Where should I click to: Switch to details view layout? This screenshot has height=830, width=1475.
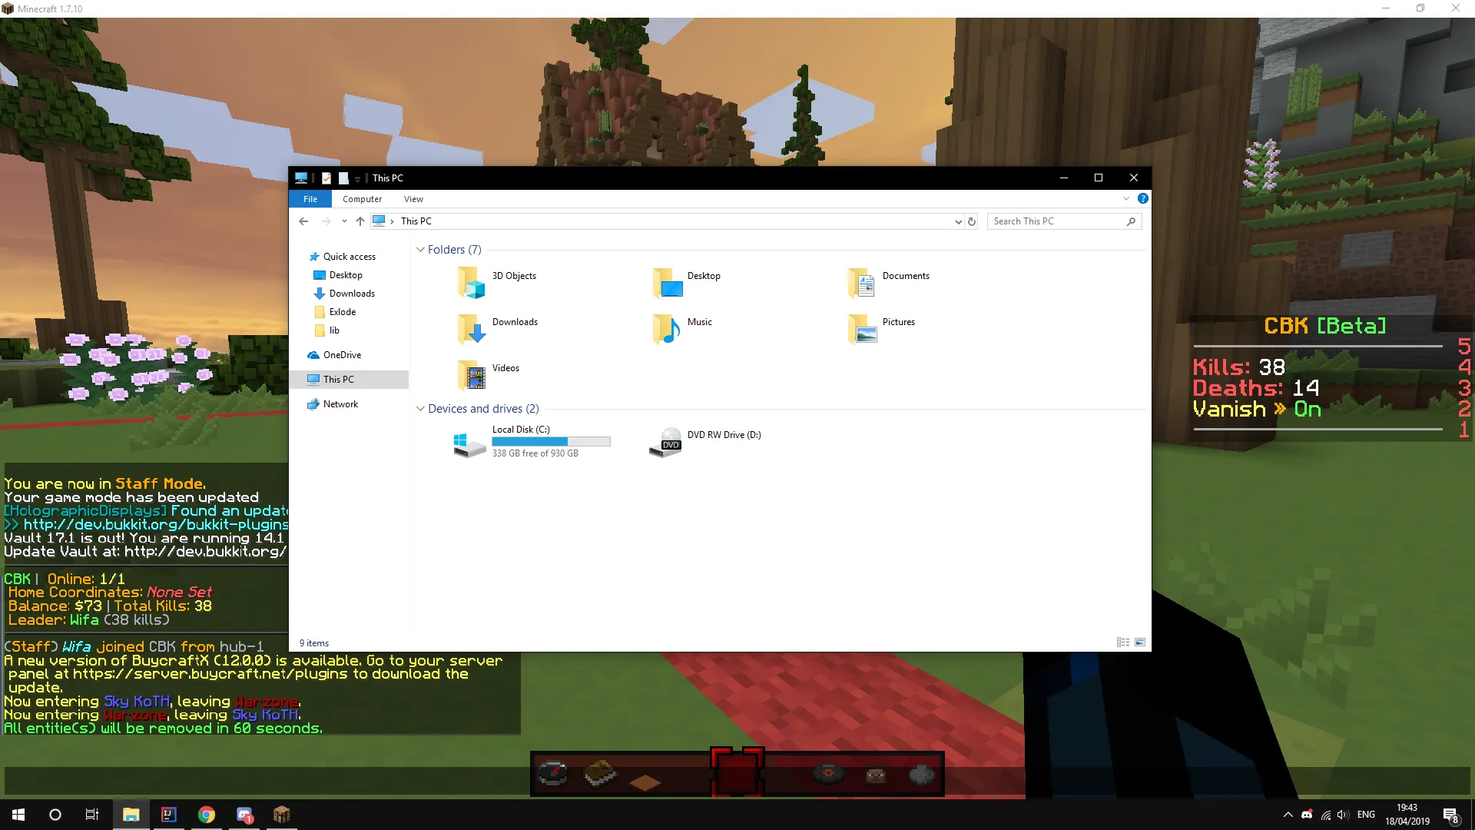(x=1123, y=642)
